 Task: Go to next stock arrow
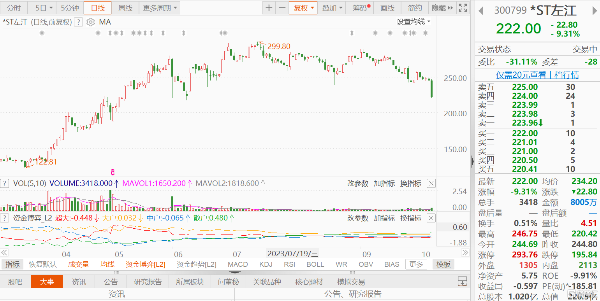[594, 10]
